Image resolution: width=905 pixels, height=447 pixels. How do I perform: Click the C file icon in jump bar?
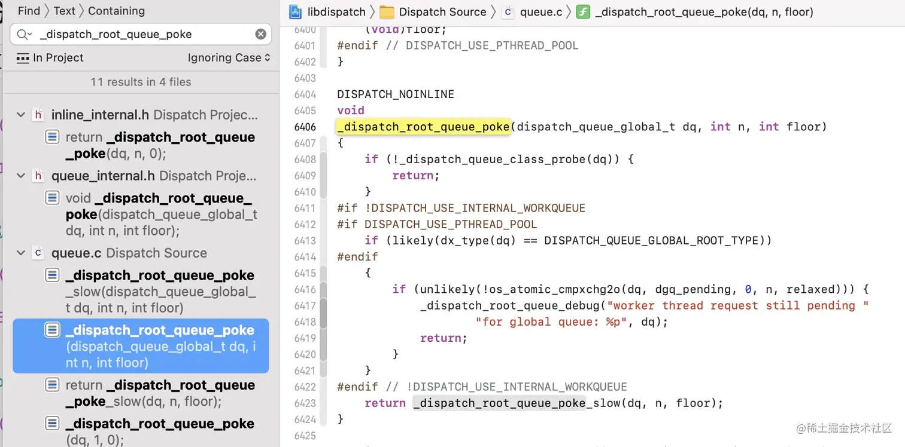(508, 11)
